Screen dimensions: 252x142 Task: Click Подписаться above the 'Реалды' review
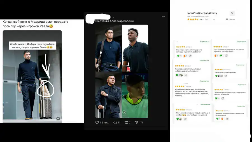coord(240,65)
